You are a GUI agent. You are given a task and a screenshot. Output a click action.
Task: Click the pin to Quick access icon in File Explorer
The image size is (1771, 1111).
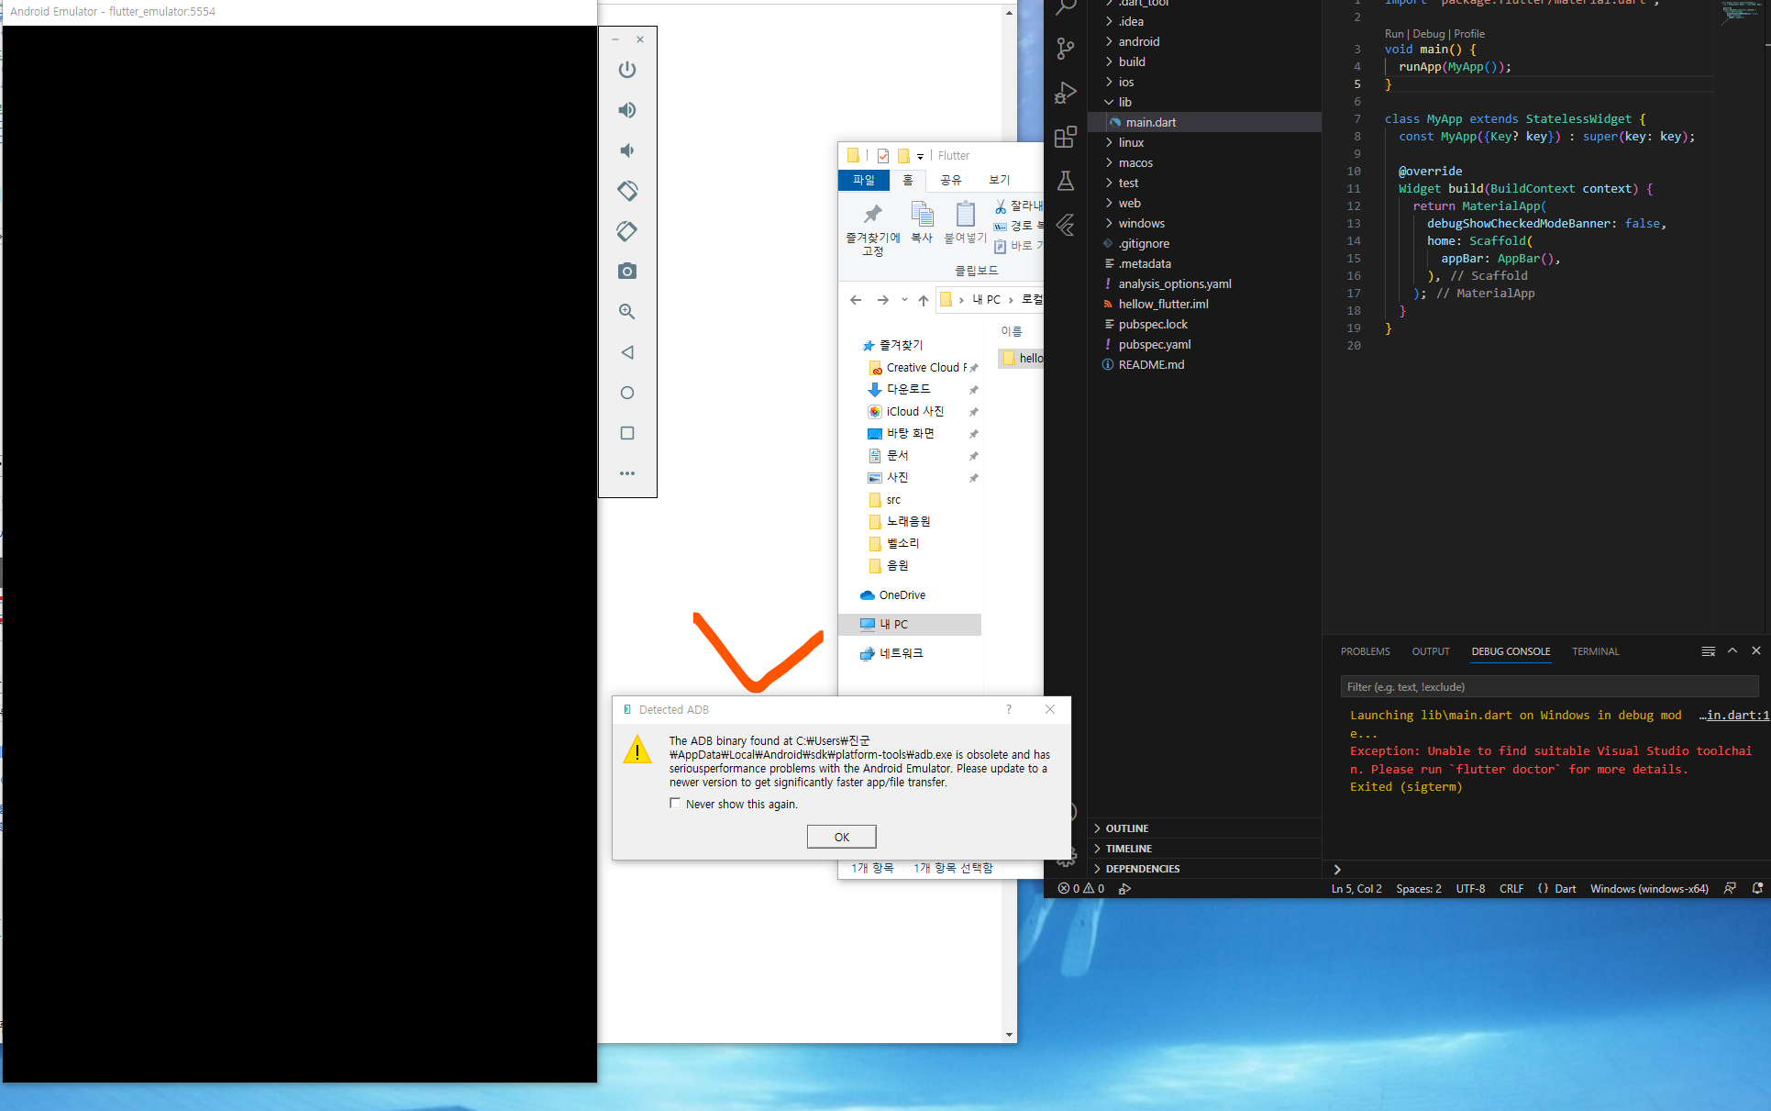[872, 215]
